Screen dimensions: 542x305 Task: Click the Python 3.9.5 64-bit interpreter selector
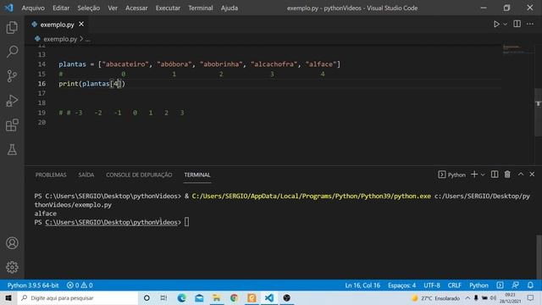(x=33, y=286)
